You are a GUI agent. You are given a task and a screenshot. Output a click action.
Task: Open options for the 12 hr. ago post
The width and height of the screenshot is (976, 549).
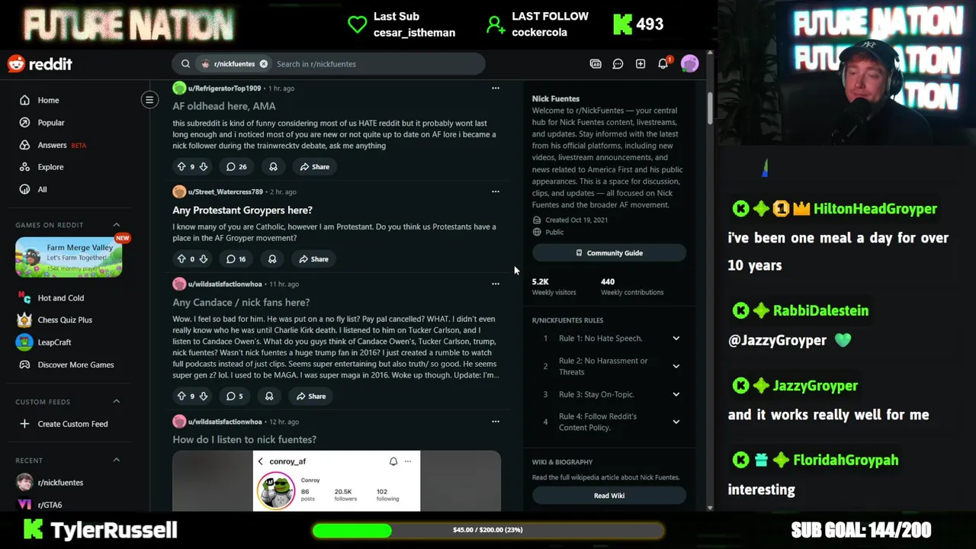[496, 421]
